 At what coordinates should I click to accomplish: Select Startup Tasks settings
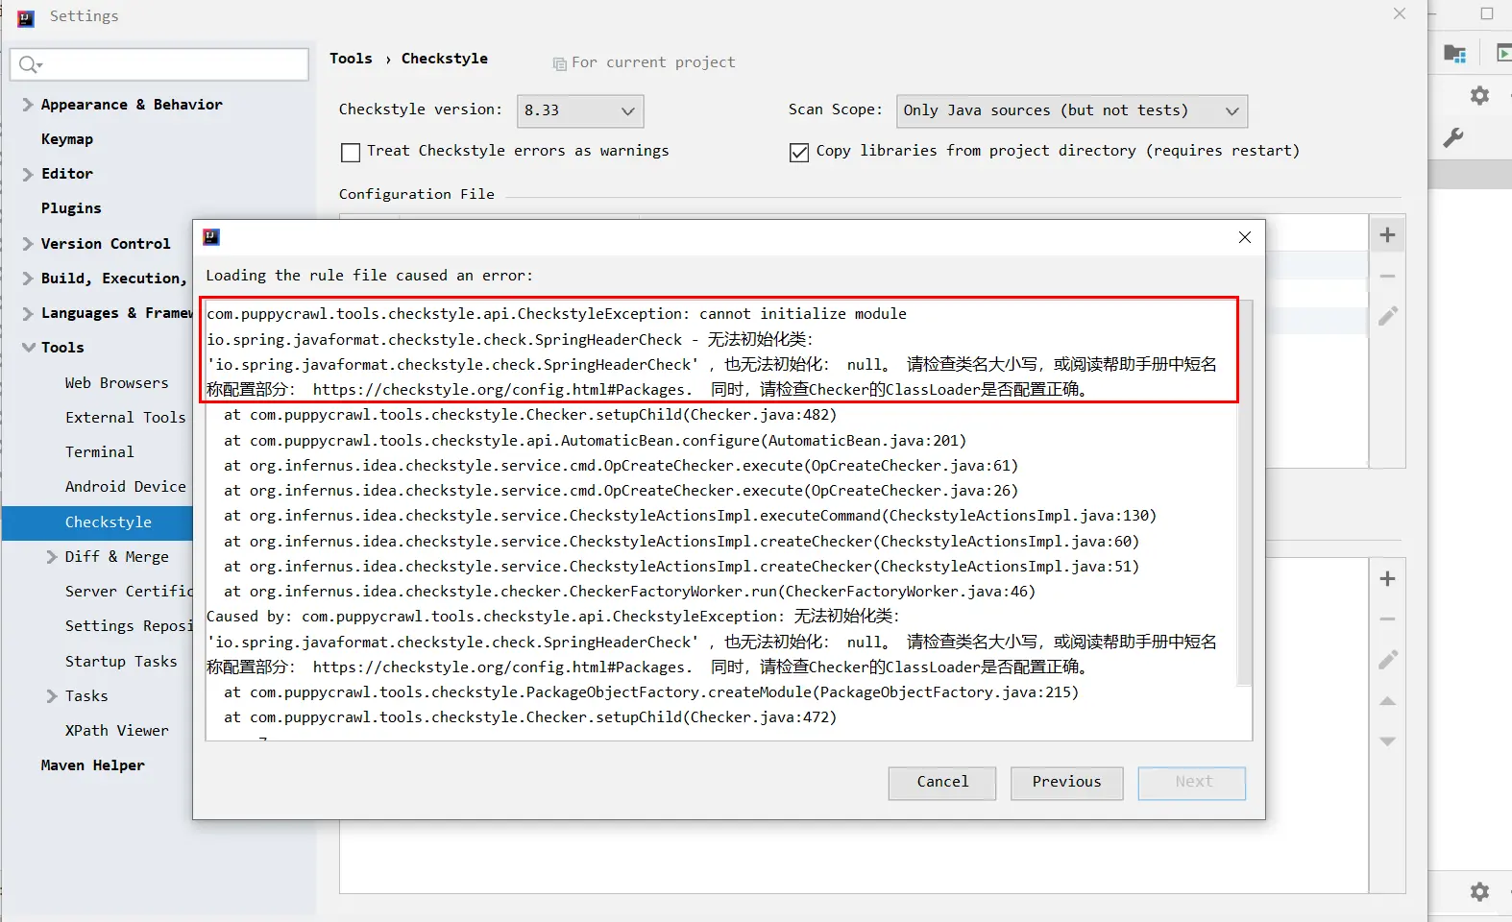121,662
